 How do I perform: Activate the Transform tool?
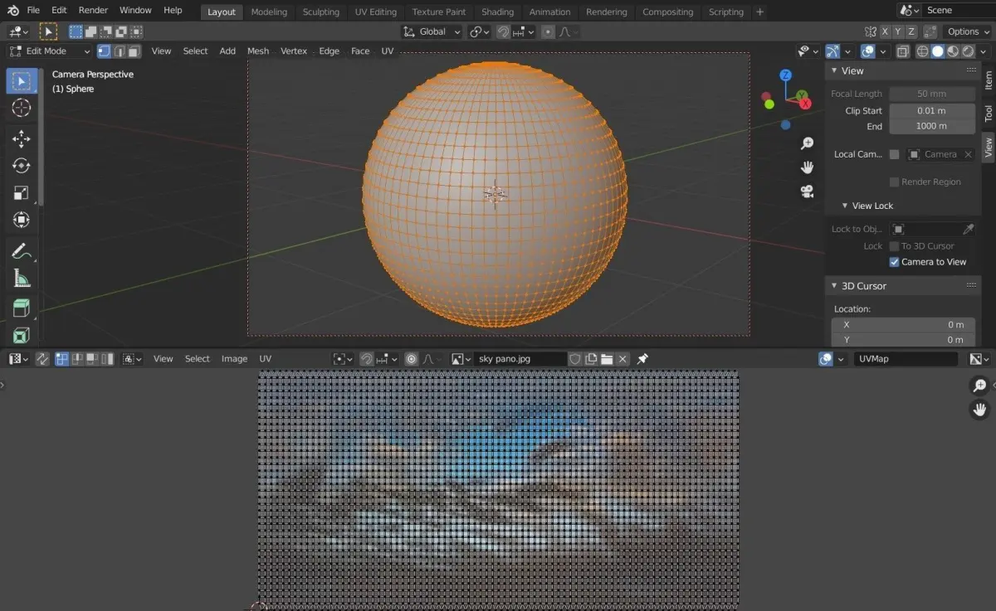[22, 220]
